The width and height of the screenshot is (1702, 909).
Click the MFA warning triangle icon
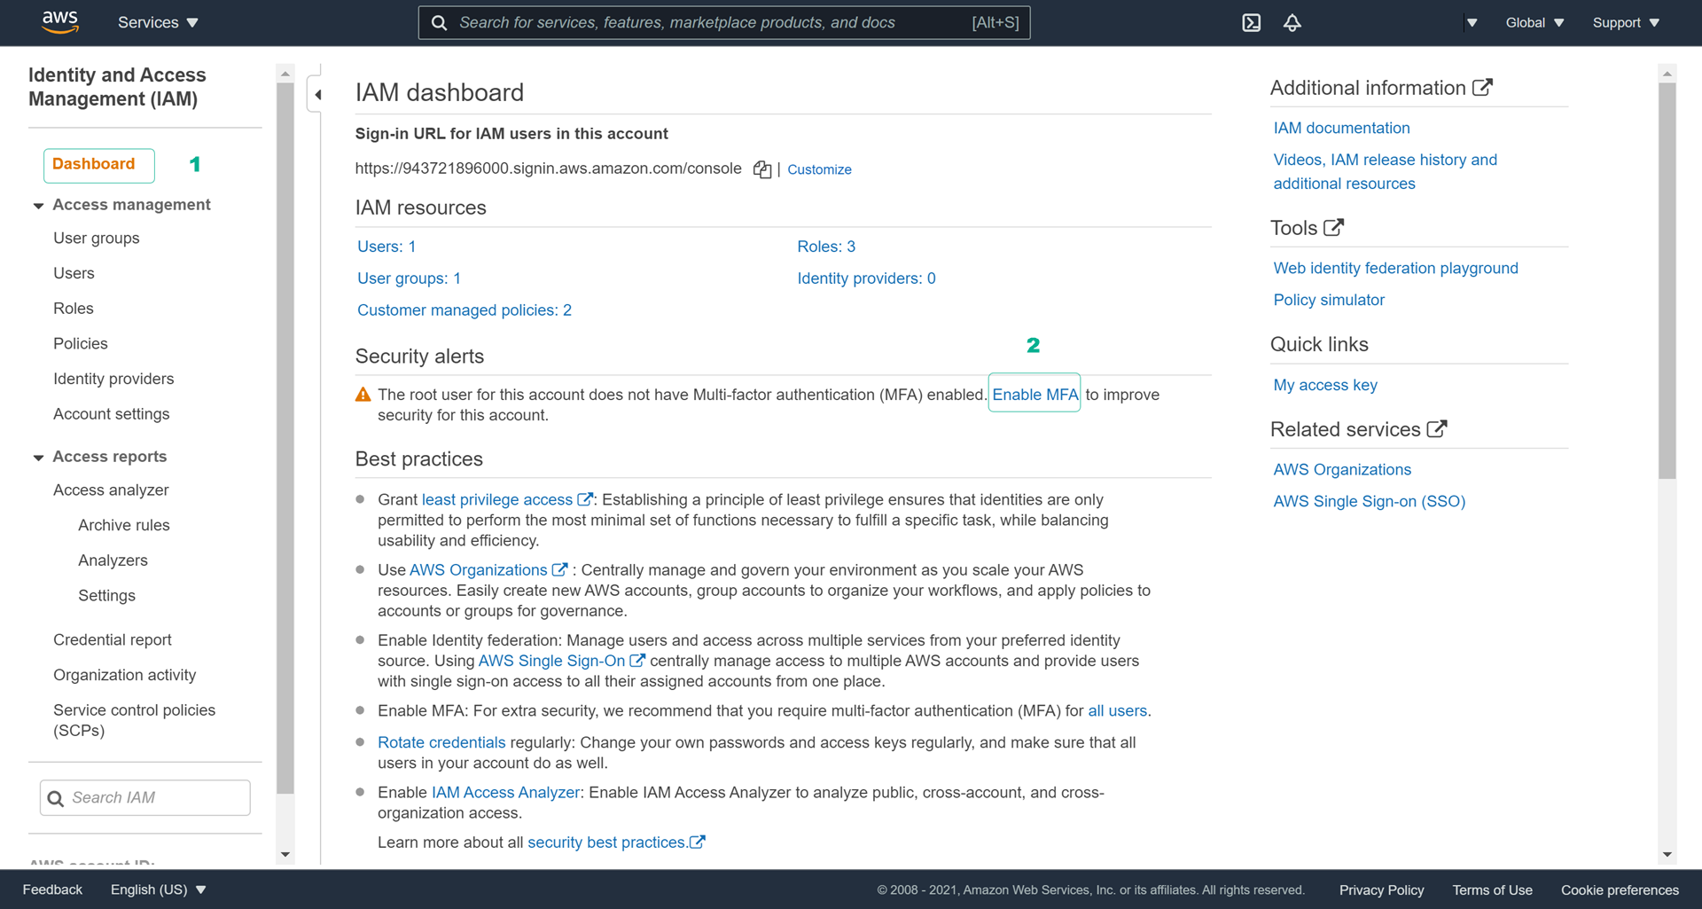point(363,395)
